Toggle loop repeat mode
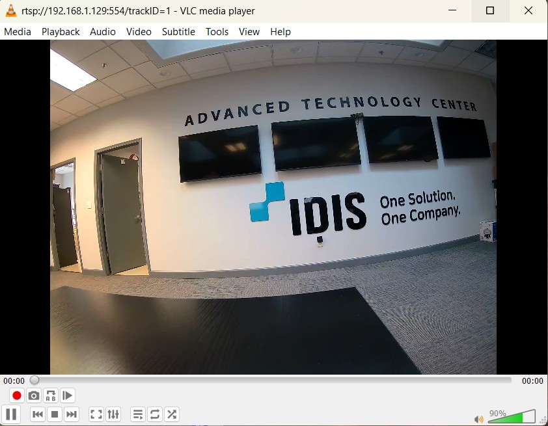This screenshot has height=426, width=548. pos(155,414)
